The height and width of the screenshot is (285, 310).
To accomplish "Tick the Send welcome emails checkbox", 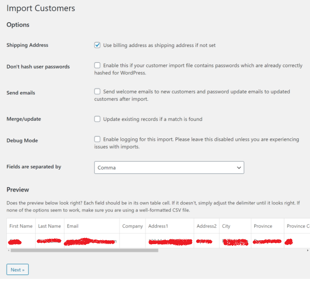I will tap(97, 91).
